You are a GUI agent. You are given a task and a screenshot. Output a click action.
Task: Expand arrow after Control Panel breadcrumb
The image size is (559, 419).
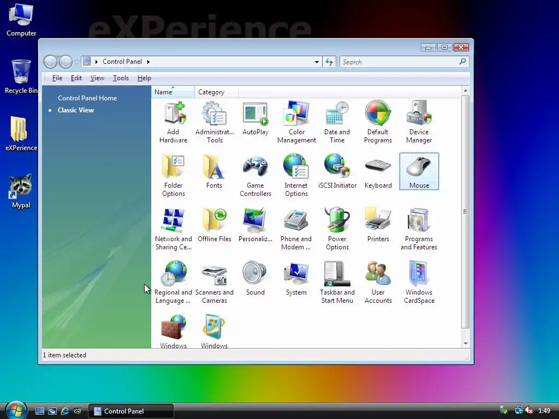[x=148, y=62]
